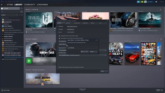165x93 pixels.
Task: Open Dev Blog Quick Match news card
Action: [x=39, y=20]
